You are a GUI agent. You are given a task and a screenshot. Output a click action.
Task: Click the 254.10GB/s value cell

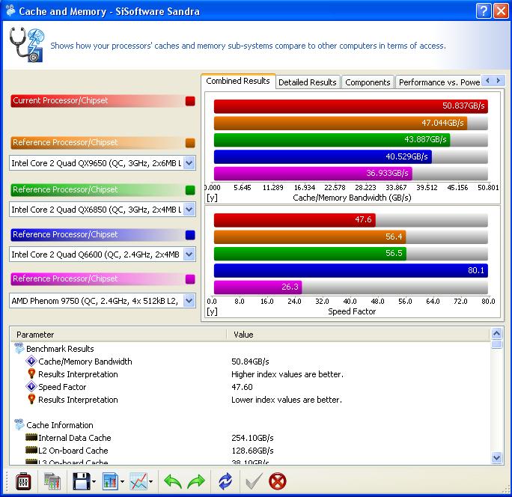pyautogui.click(x=252, y=438)
